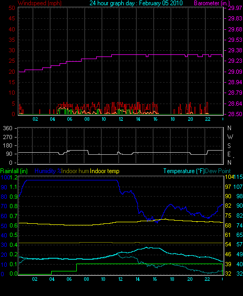
Task: Click the Indoor temp legend label
Action: tap(105, 171)
